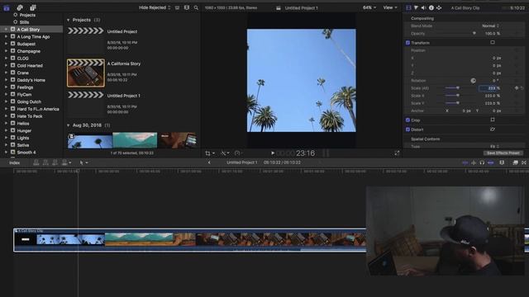Screen dimensions: 529x297
Task: Toggle the Transform checkbox
Action: (x=407, y=43)
